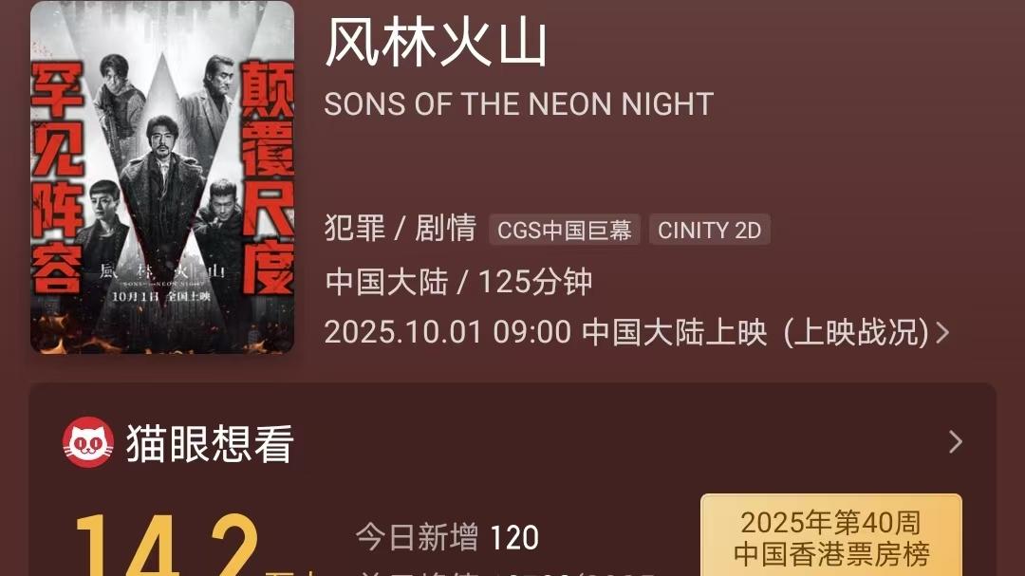Image resolution: width=1025 pixels, height=576 pixels.
Task: Click the 120 daily increase value
Action: coord(514,539)
